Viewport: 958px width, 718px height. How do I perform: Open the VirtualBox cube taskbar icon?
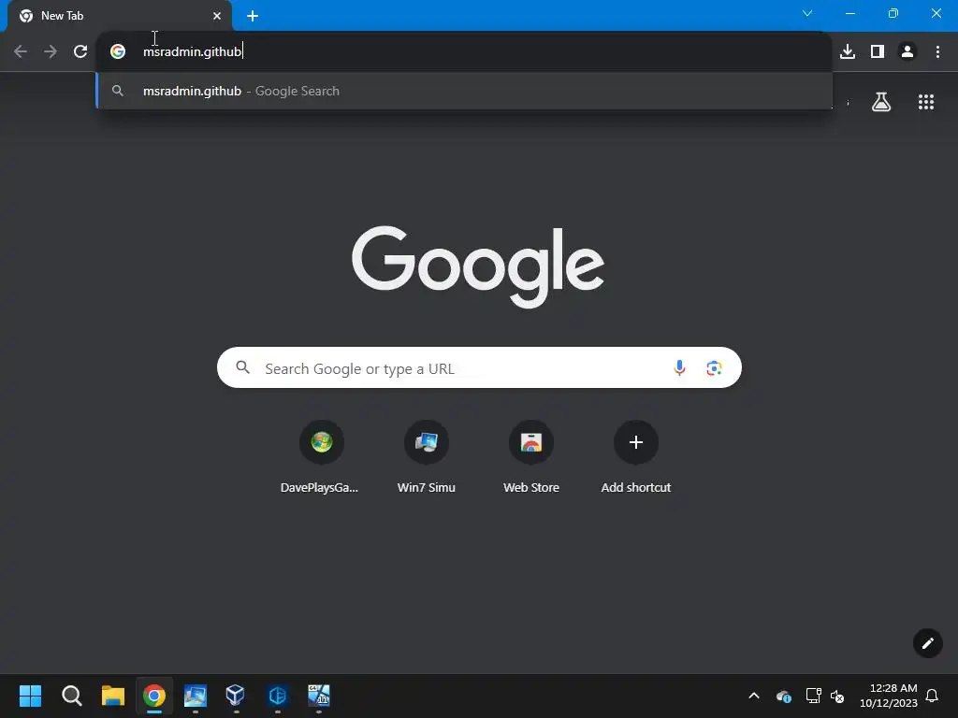(235, 695)
